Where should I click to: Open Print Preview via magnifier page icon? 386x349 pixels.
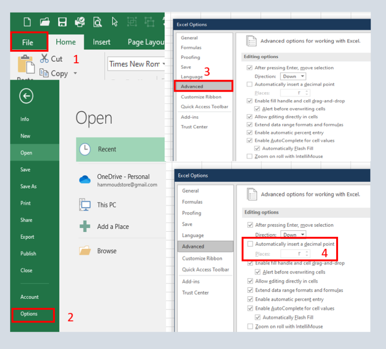pyautogui.click(x=98, y=22)
